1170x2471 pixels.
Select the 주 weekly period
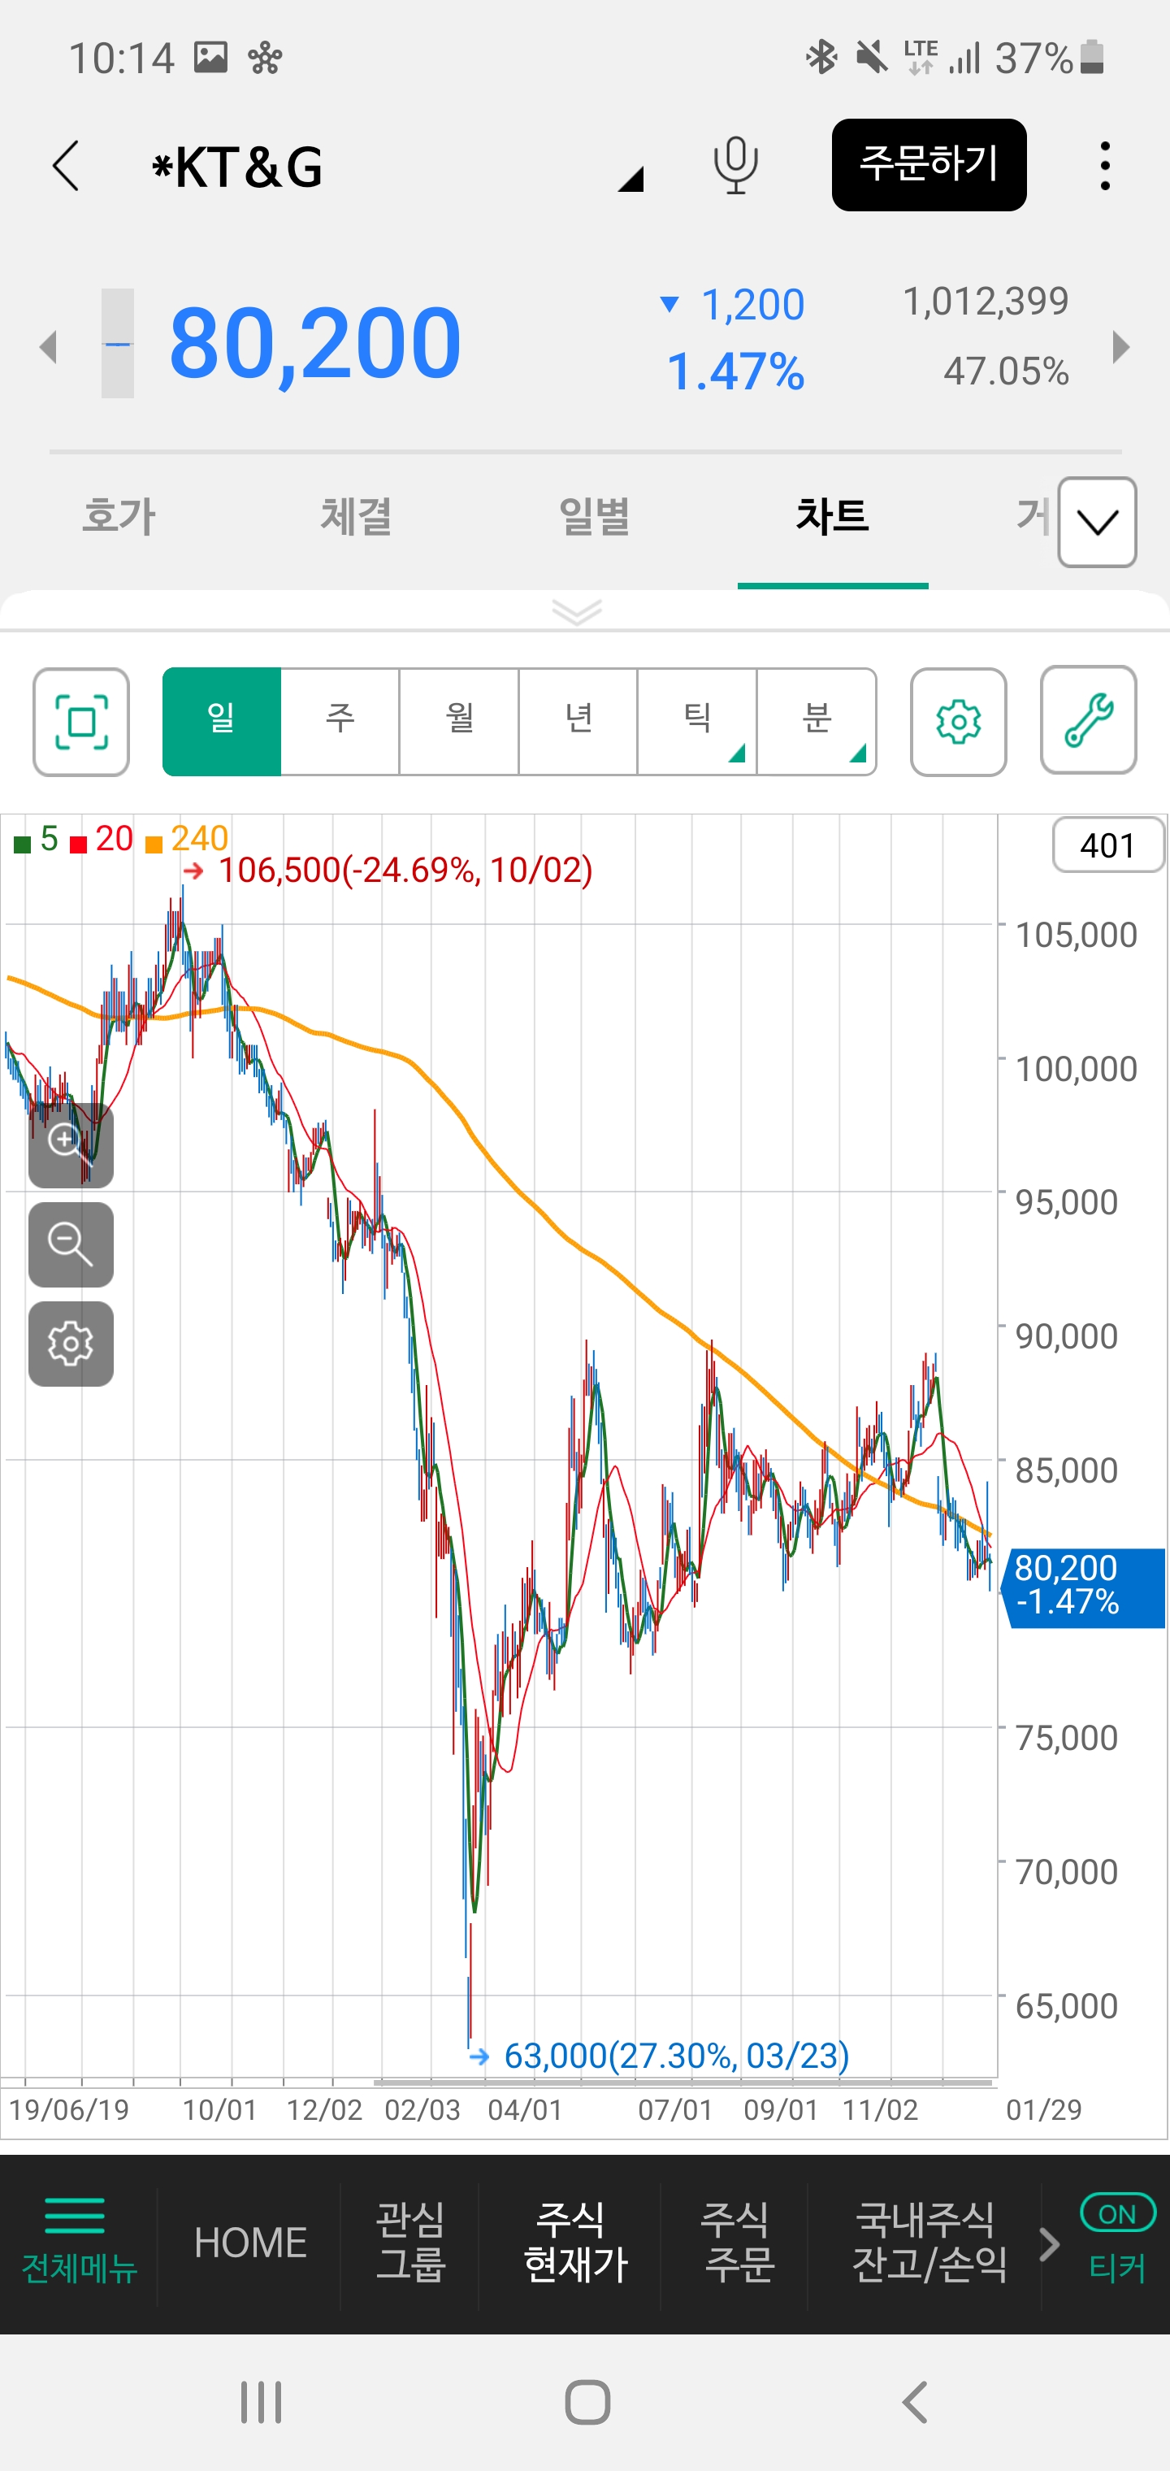point(340,721)
